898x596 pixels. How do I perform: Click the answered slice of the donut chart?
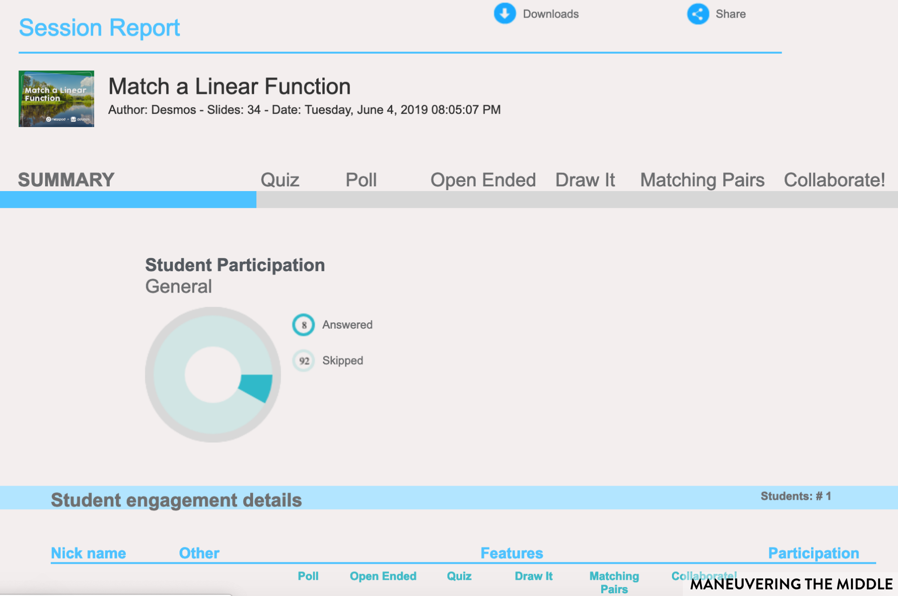click(x=256, y=386)
